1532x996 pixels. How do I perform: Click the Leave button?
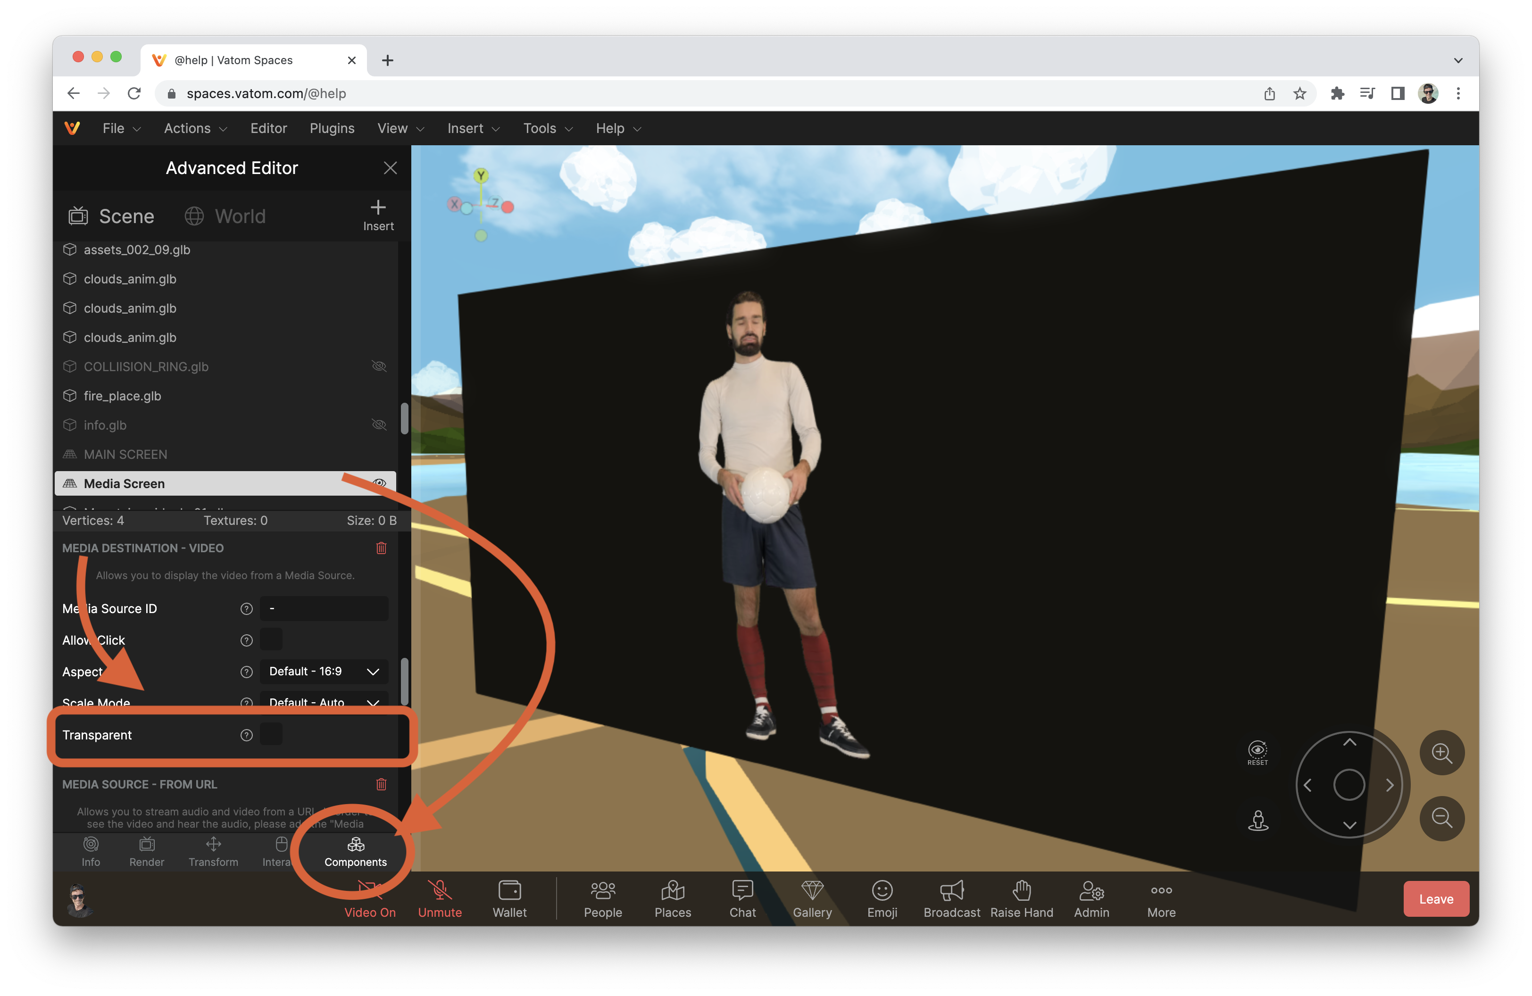[1435, 899]
